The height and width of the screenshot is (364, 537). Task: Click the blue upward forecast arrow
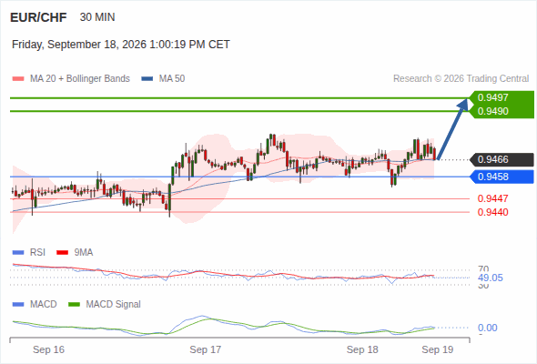click(452, 129)
